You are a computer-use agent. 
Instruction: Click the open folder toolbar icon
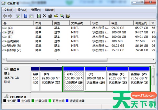tap(56, 16)
